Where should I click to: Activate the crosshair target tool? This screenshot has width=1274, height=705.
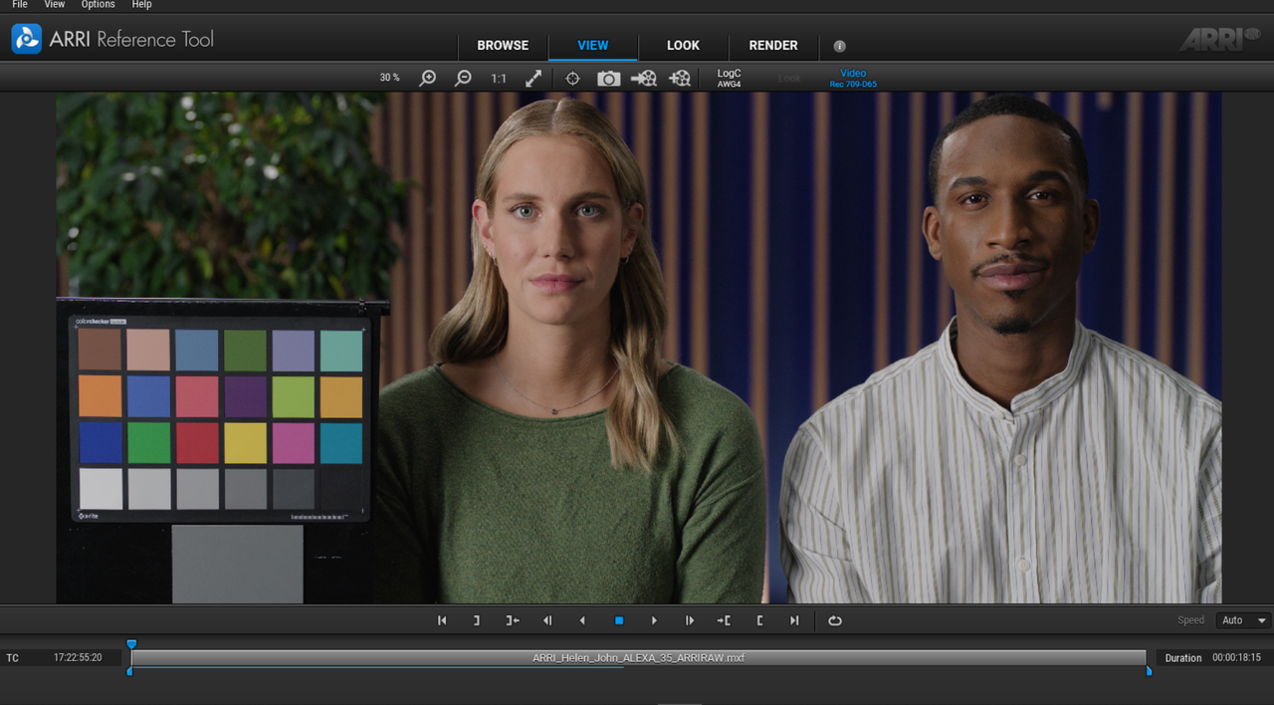pos(573,78)
